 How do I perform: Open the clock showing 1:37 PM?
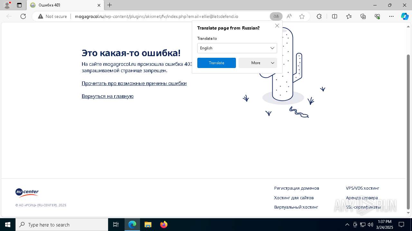[385, 225]
